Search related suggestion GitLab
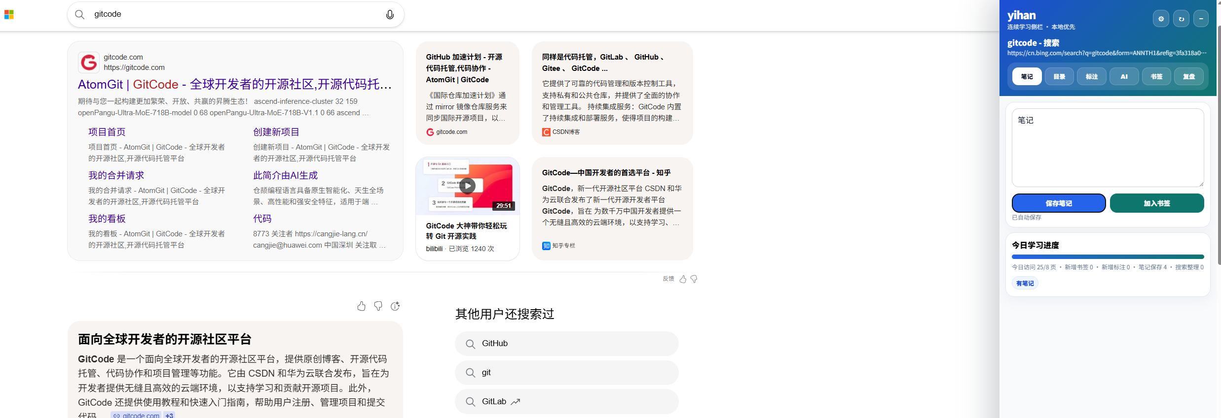Screen dimensions: 1221x418 coord(566,402)
